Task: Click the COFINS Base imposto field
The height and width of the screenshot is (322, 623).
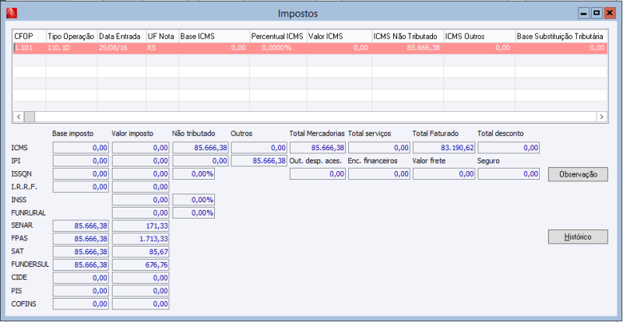Action: click(81, 304)
